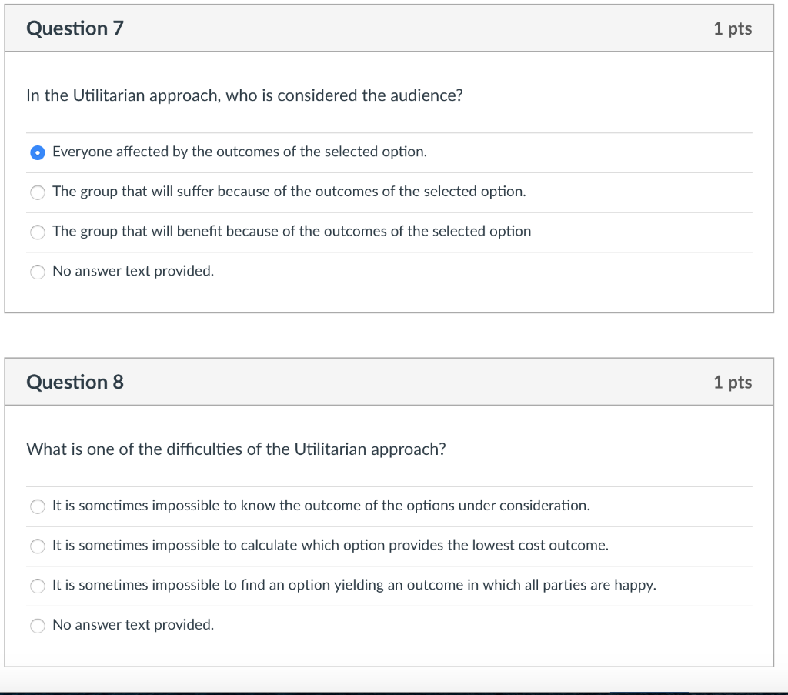This screenshot has height=695, width=788.
Task: Click the Question 7 header
Action: 75,28
